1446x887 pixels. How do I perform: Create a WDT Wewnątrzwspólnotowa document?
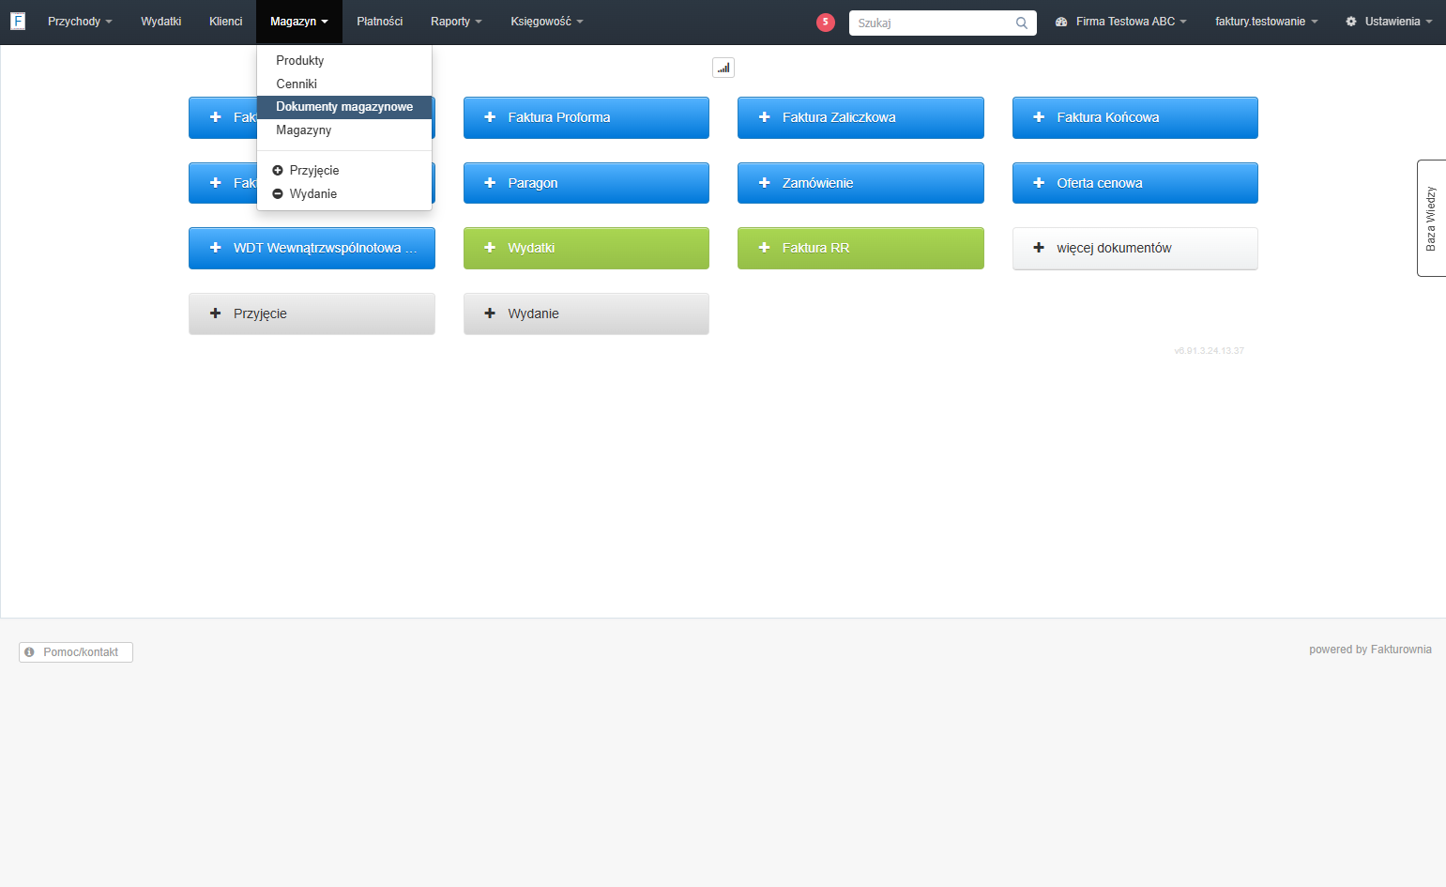[312, 248]
